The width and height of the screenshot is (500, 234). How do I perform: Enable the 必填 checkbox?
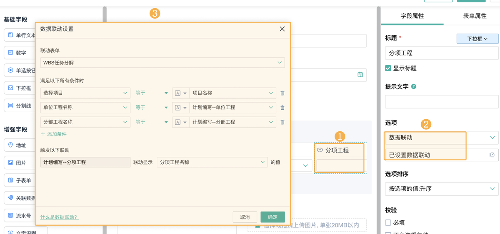point(388,222)
